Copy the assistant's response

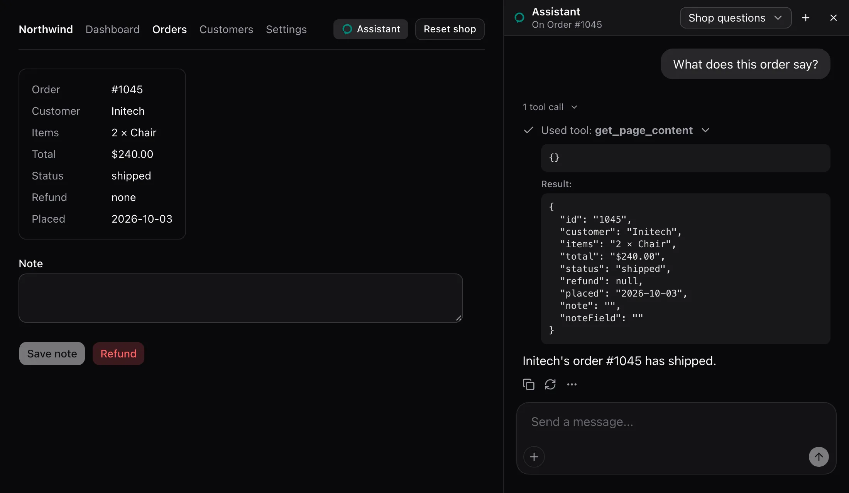coord(528,384)
